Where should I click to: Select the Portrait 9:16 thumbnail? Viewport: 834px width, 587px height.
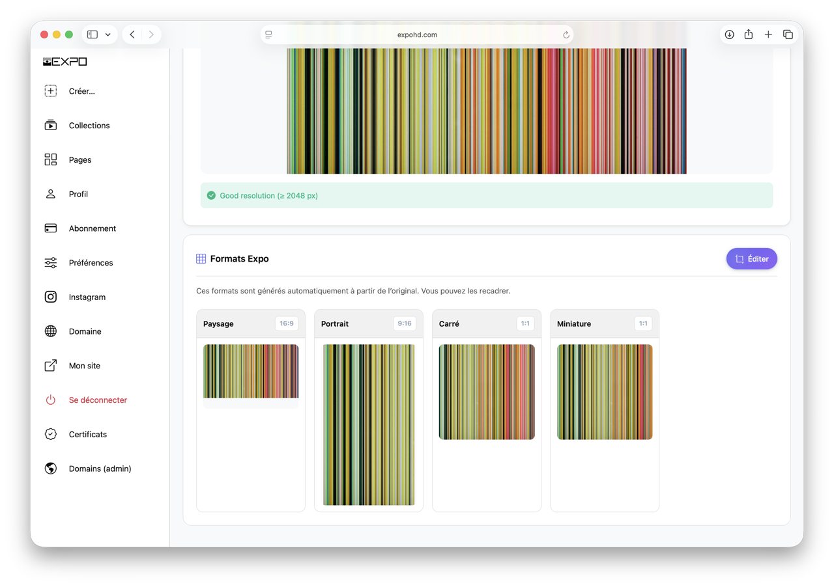click(369, 424)
